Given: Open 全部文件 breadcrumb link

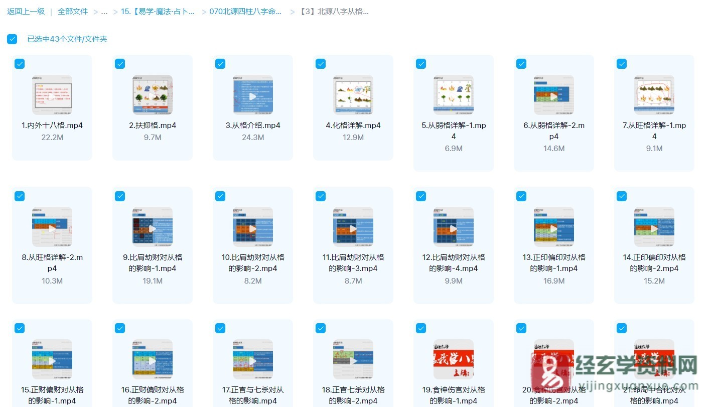Looking at the screenshot, I should (x=73, y=11).
